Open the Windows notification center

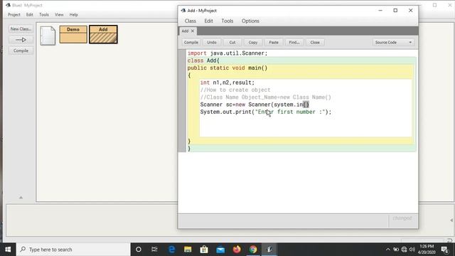(445, 250)
